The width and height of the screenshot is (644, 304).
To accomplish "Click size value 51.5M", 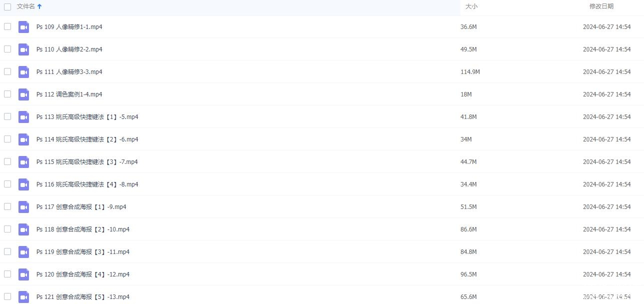I will pos(469,207).
